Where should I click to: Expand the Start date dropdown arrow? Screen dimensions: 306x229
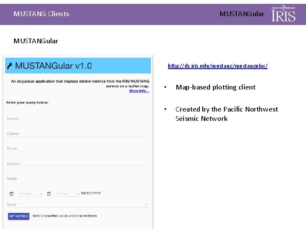point(41,194)
